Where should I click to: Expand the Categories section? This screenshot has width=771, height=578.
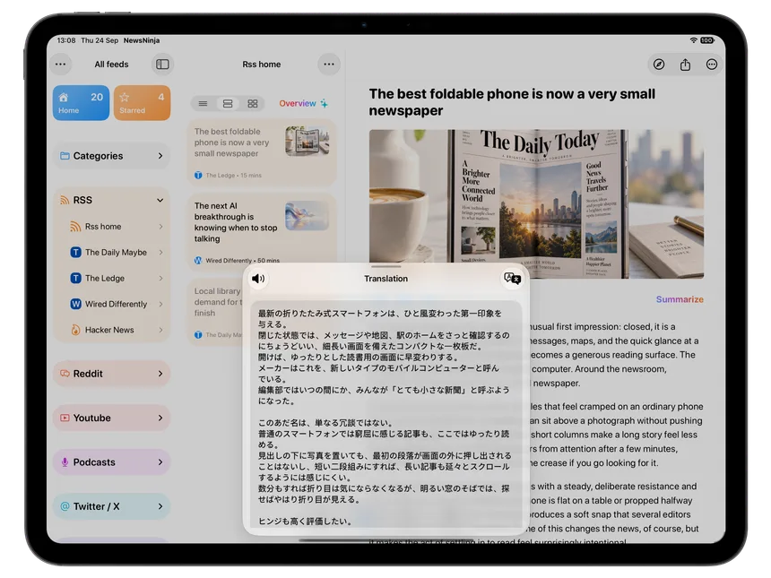coord(160,156)
